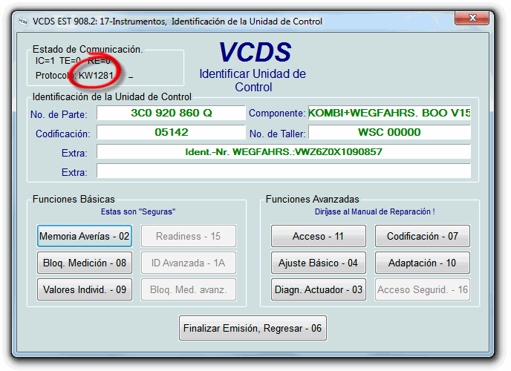The width and height of the screenshot is (511, 371).
Task: Click the first Extra field with Ident.-Nr.
Action: tap(284, 151)
